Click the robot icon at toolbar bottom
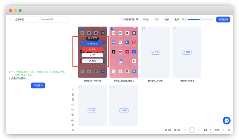The image size is (239, 140). 73,130
